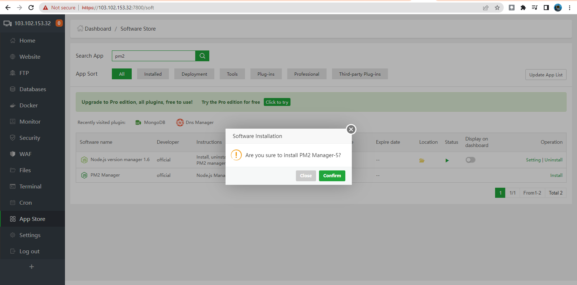Click the search magnifier icon
577x285 pixels.
(x=202, y=56)
